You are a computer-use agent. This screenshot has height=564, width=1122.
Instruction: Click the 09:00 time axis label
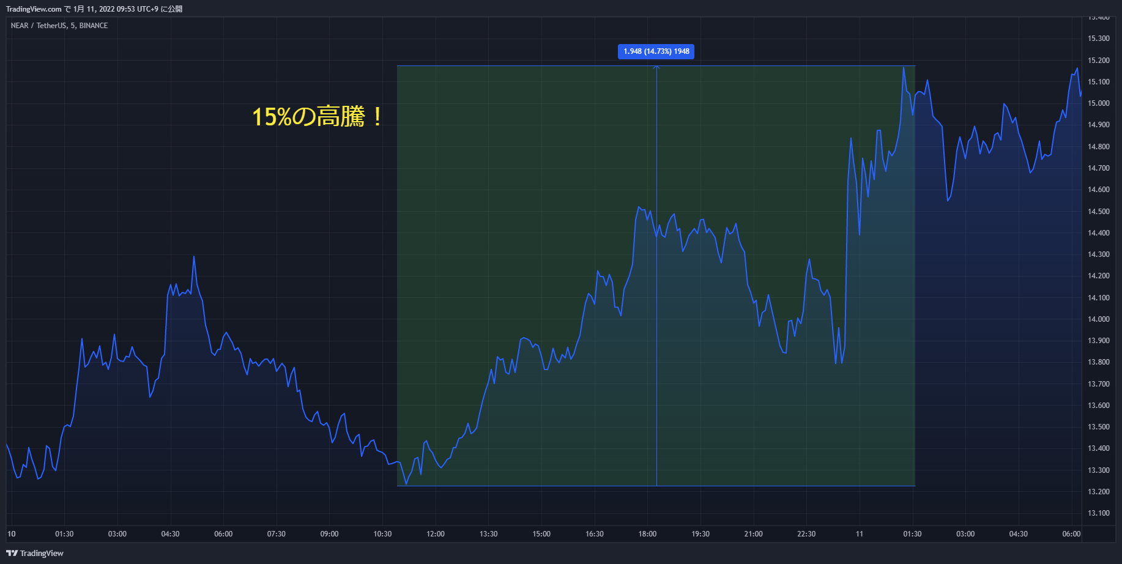329,534
